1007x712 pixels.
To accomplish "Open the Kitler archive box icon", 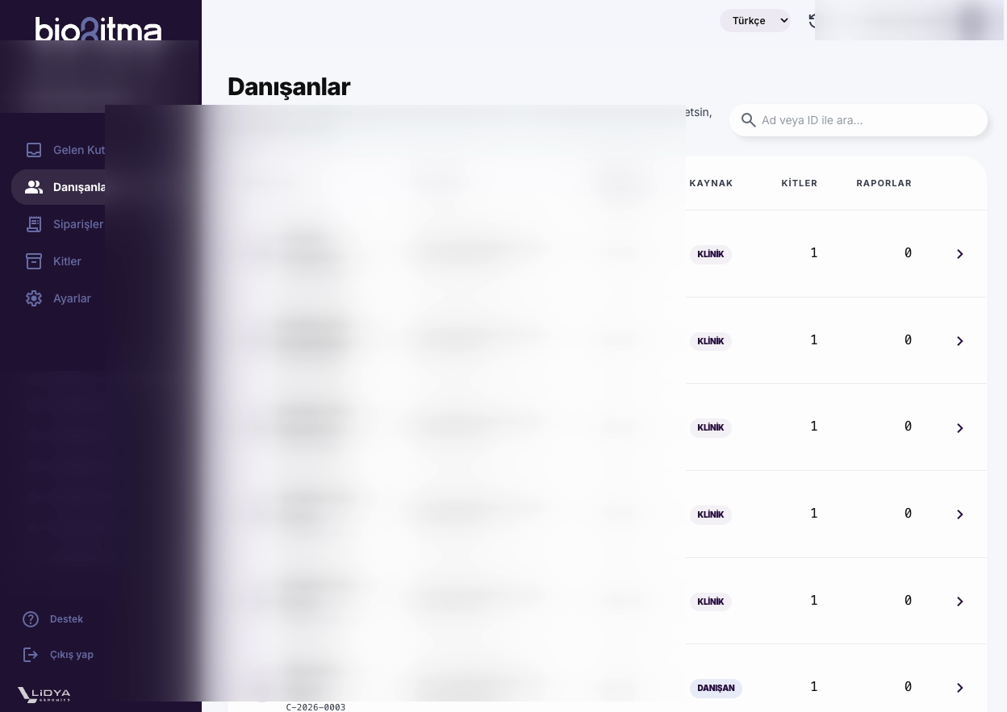I will pyautogui.click(x=34, y=261).
